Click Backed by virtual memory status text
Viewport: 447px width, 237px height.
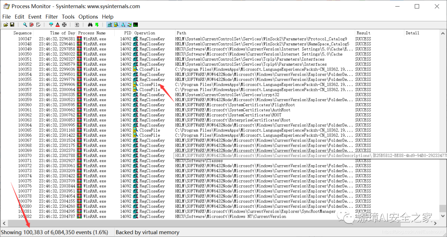point(147,232)
